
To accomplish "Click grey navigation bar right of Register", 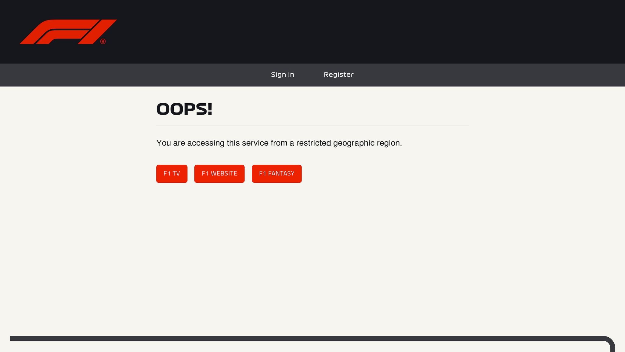I will coord(488,75).
